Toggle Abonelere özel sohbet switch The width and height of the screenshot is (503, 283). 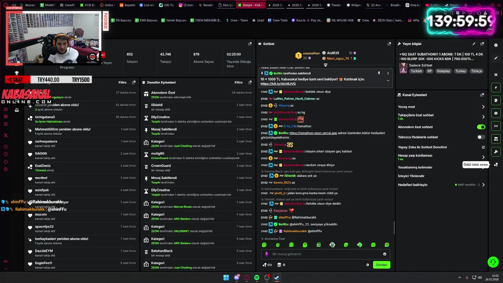481,127
